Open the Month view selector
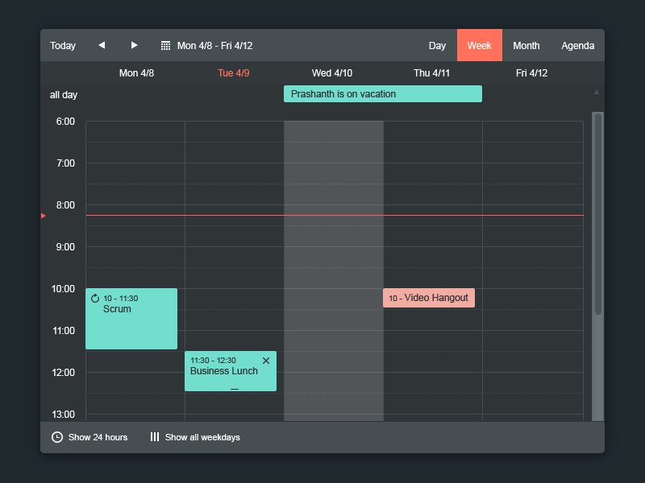Screen dimensions: 645x483 [526, 45]
